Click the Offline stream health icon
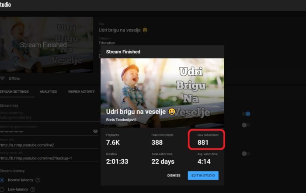Screen dimensions: 306x193 (3, 78)
